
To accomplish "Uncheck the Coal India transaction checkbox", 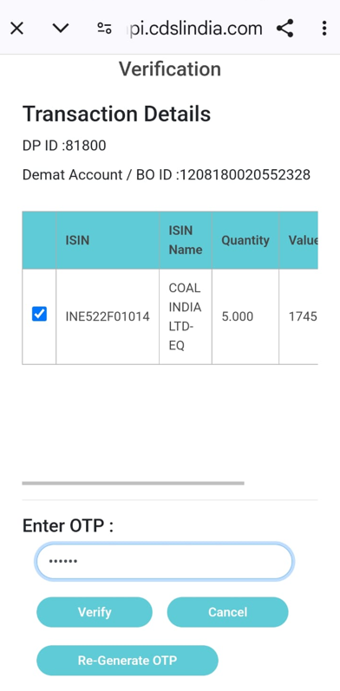I will tap(39, 314).
